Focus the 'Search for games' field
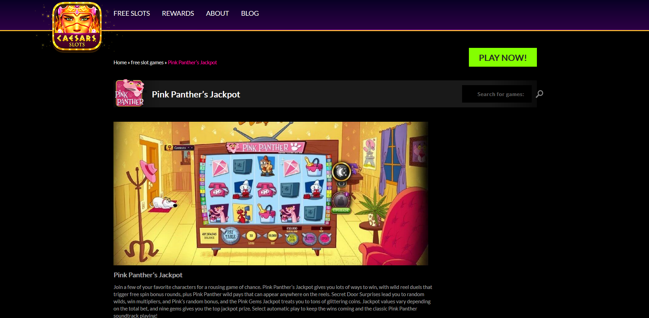This screenshot has height=318, width=649. pos(497,94)
